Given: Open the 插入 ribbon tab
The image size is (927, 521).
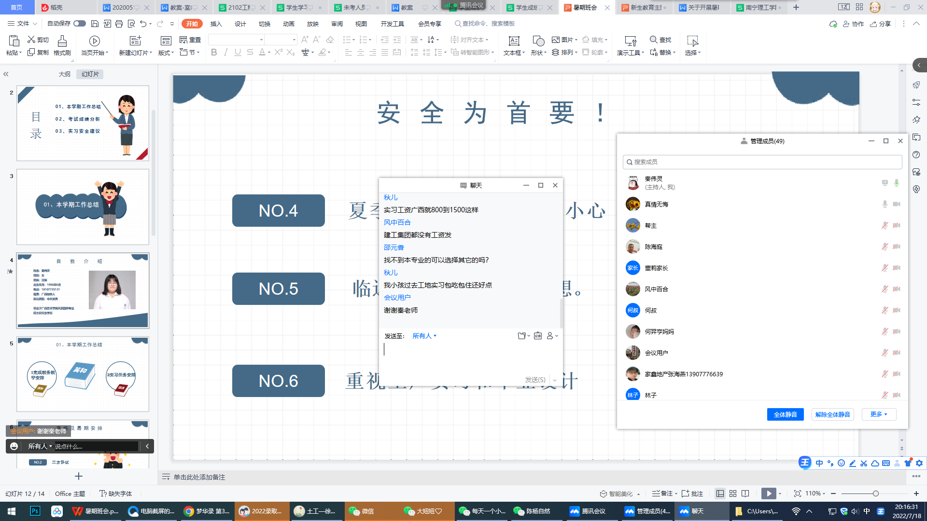Looking at the screenshot, I should tap(216, 24).
